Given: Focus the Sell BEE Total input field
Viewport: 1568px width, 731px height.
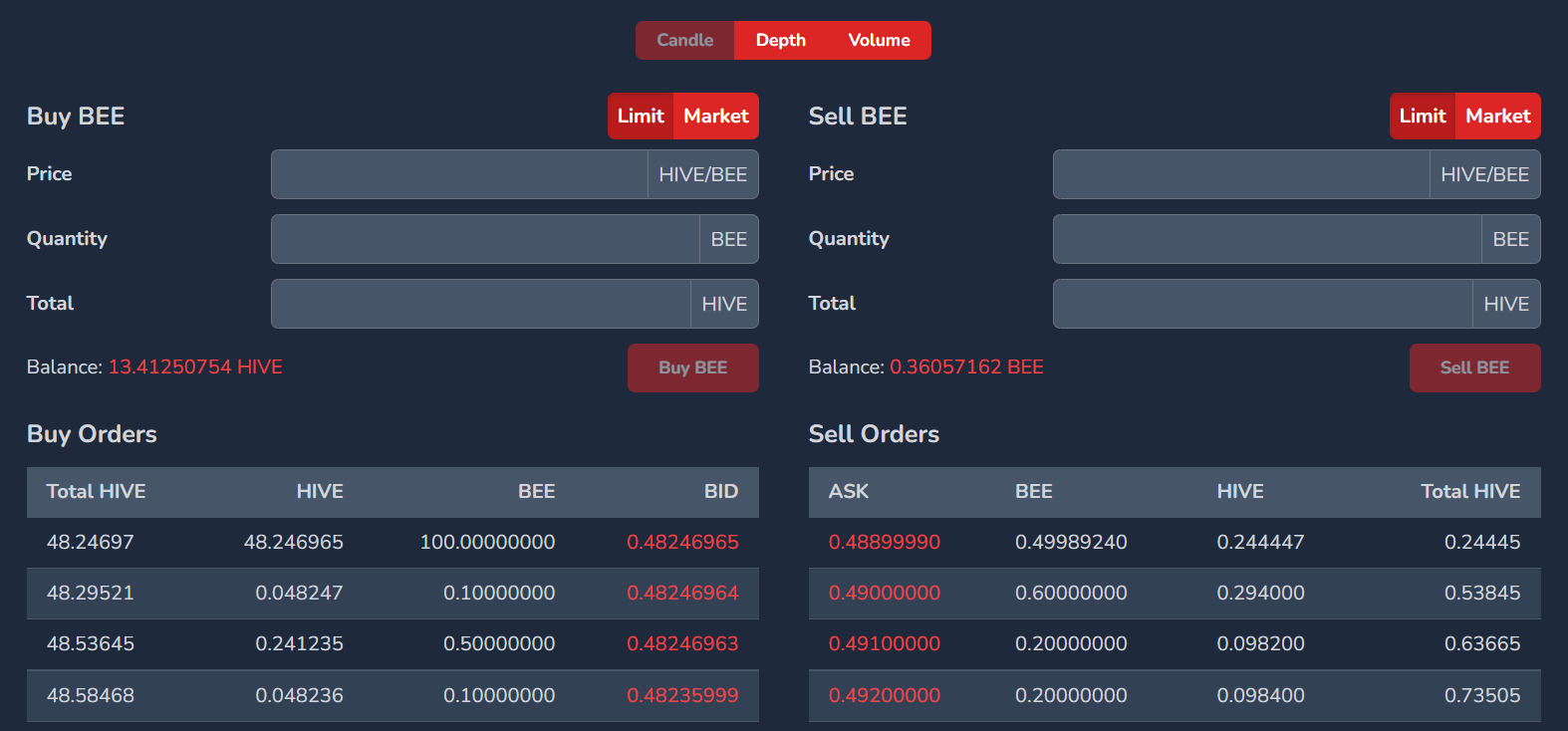Looking at the screenshot, I should [x=1263, y=304].
